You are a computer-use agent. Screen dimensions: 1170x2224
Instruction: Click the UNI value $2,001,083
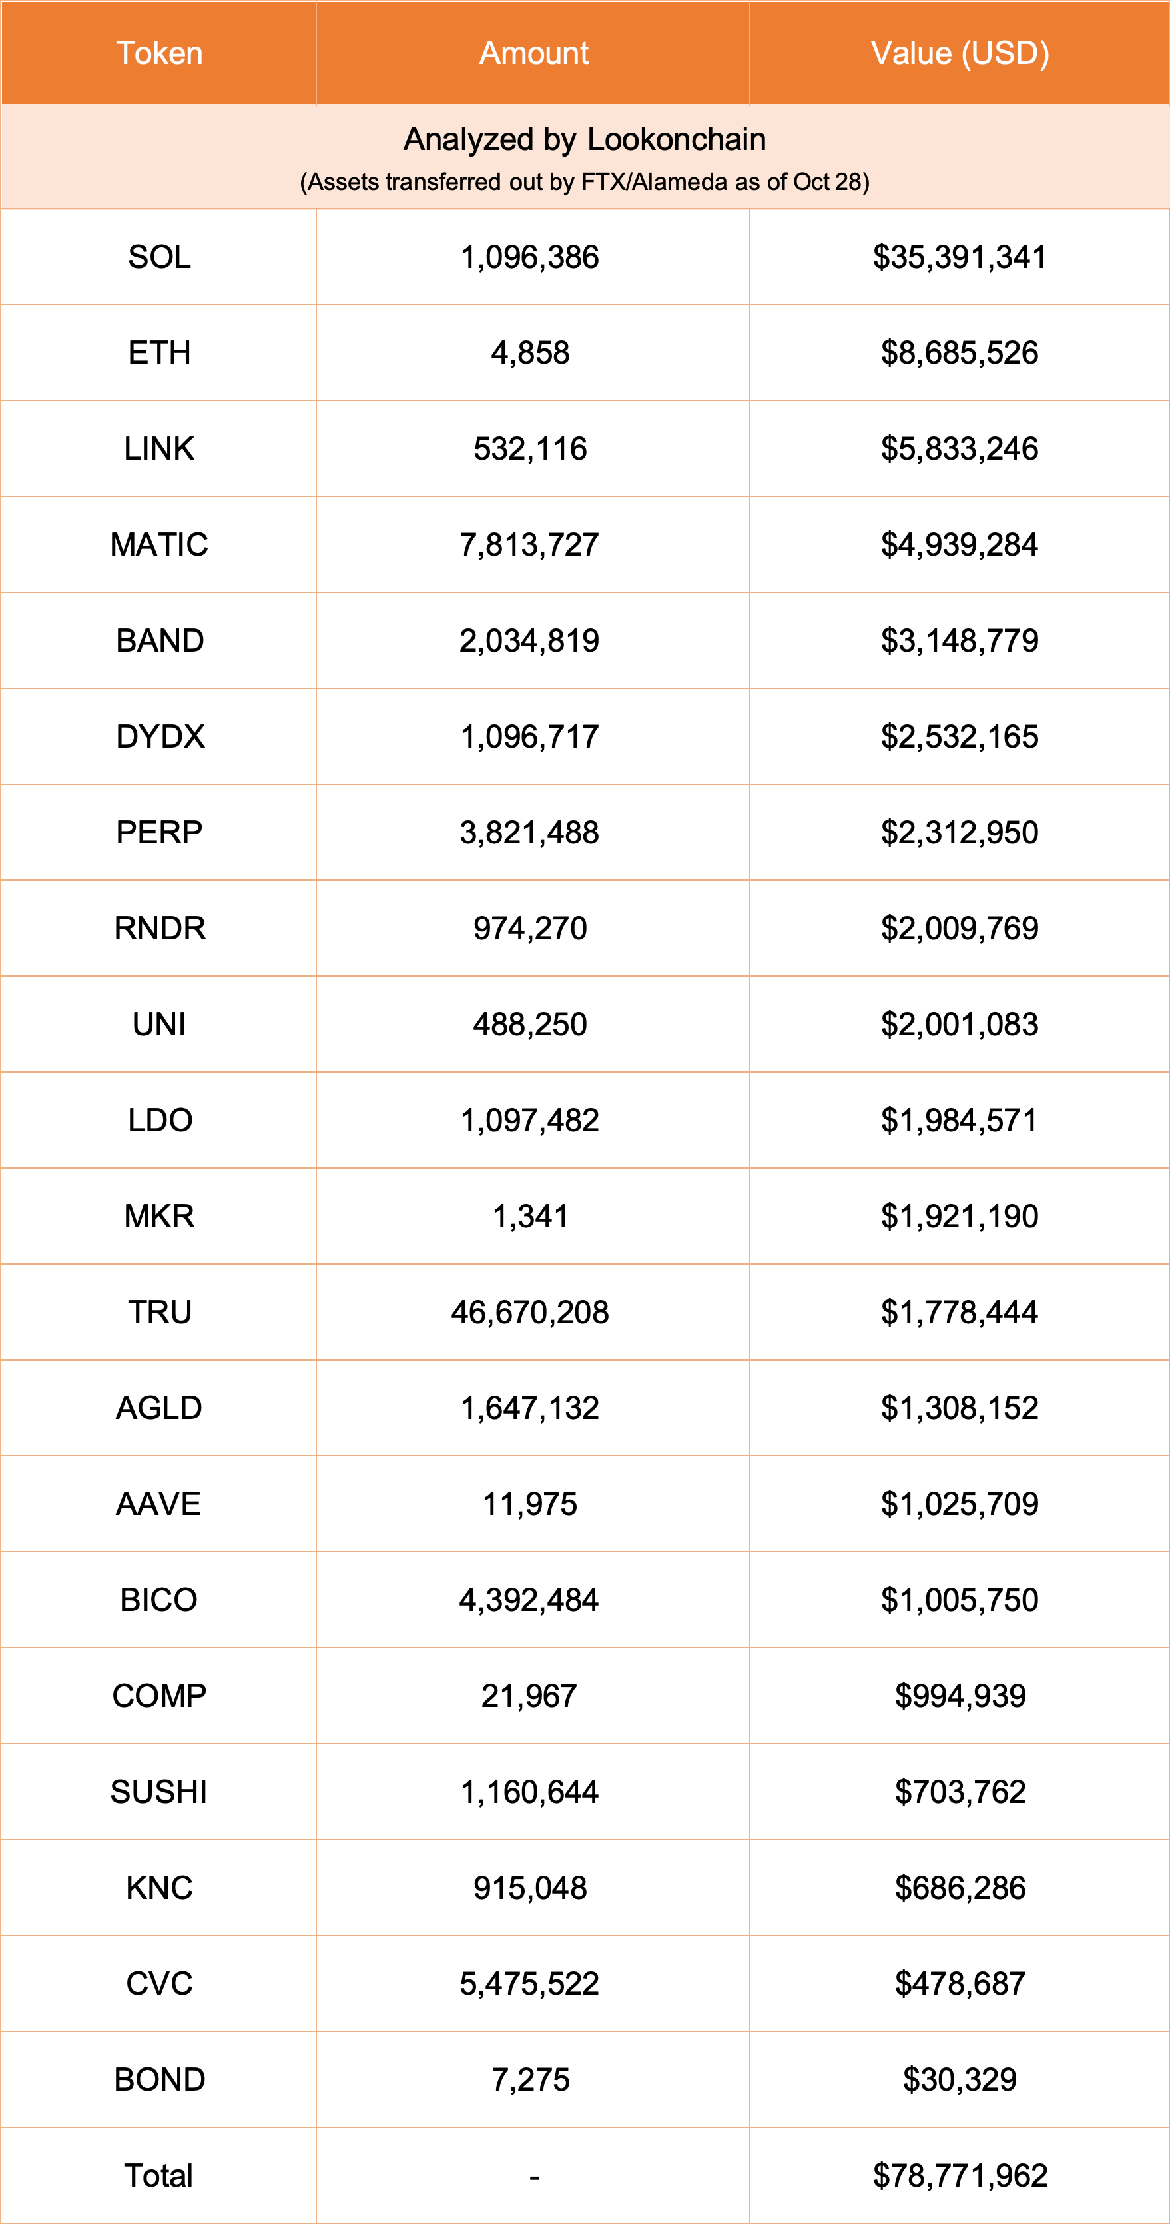click(x=960, y=1024)
